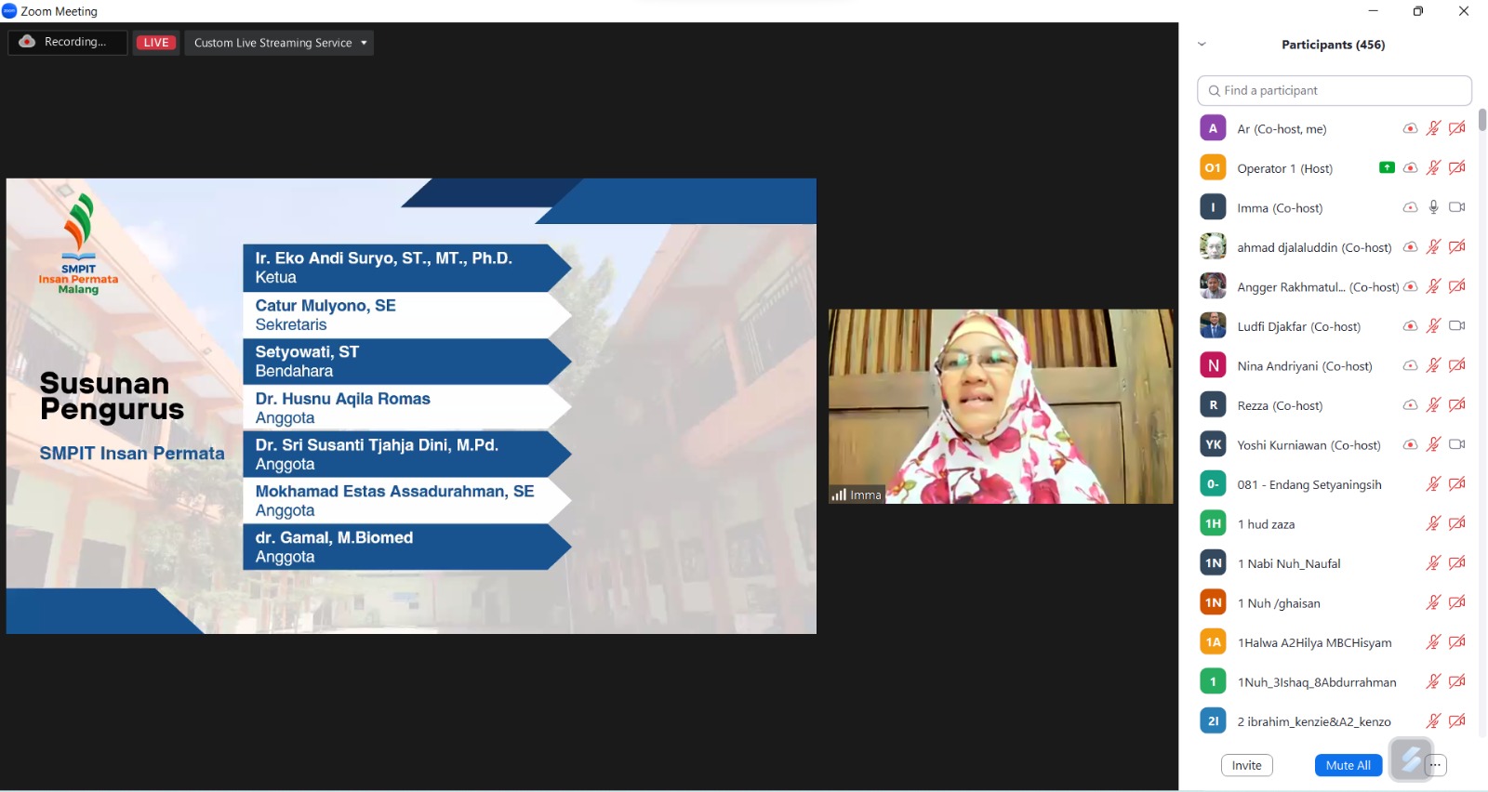Click Rezza muted microphone icon
1488x792 pixels.
point(1433,404)
